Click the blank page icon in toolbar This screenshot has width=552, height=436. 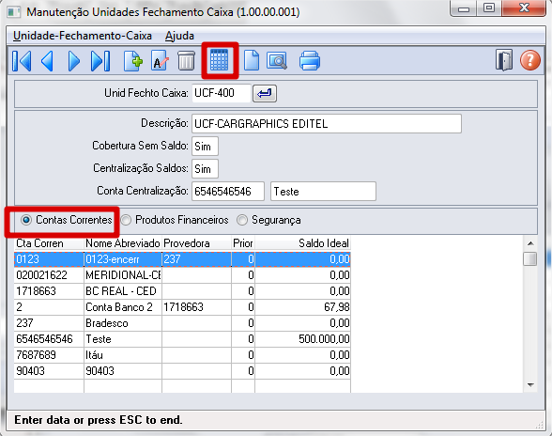[252, 61]
